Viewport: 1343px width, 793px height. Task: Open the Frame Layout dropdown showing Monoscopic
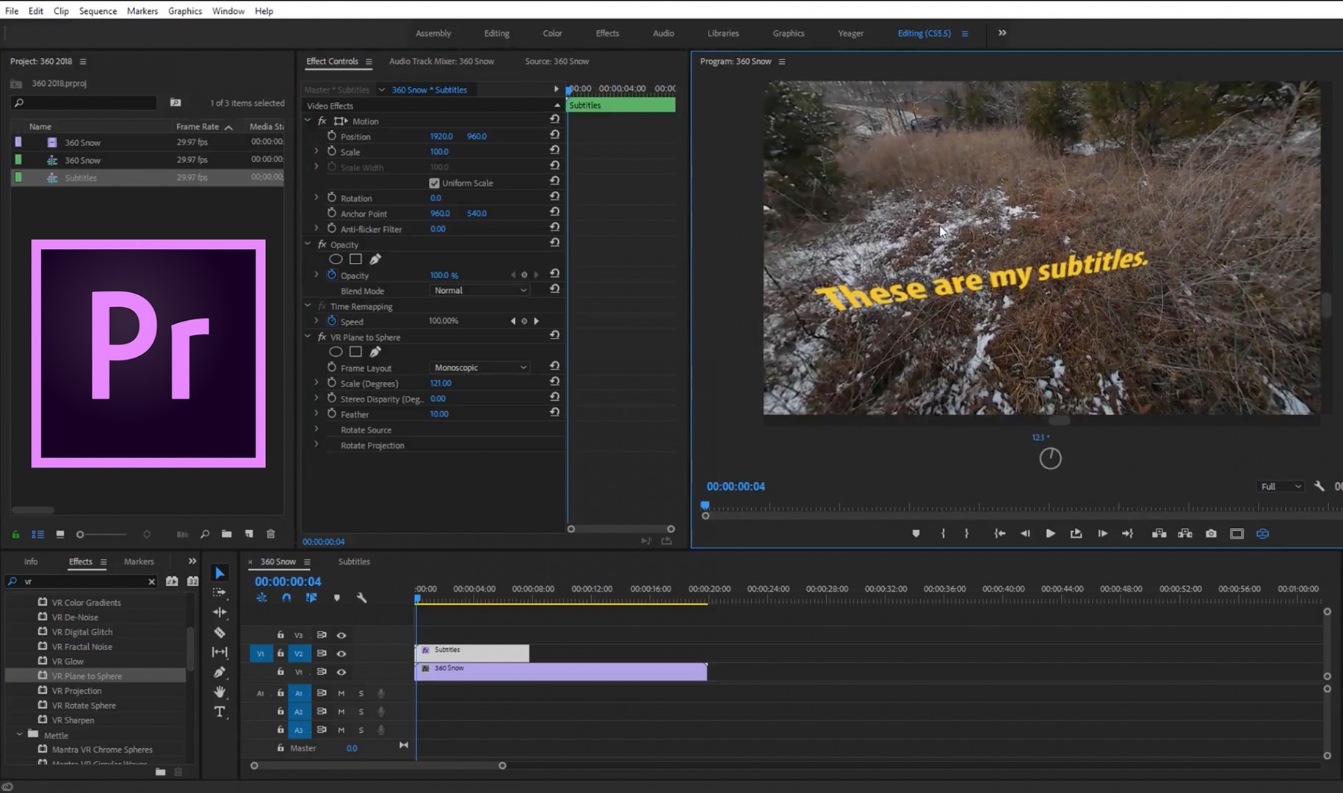pyautogui.click(x=479, y=367)
